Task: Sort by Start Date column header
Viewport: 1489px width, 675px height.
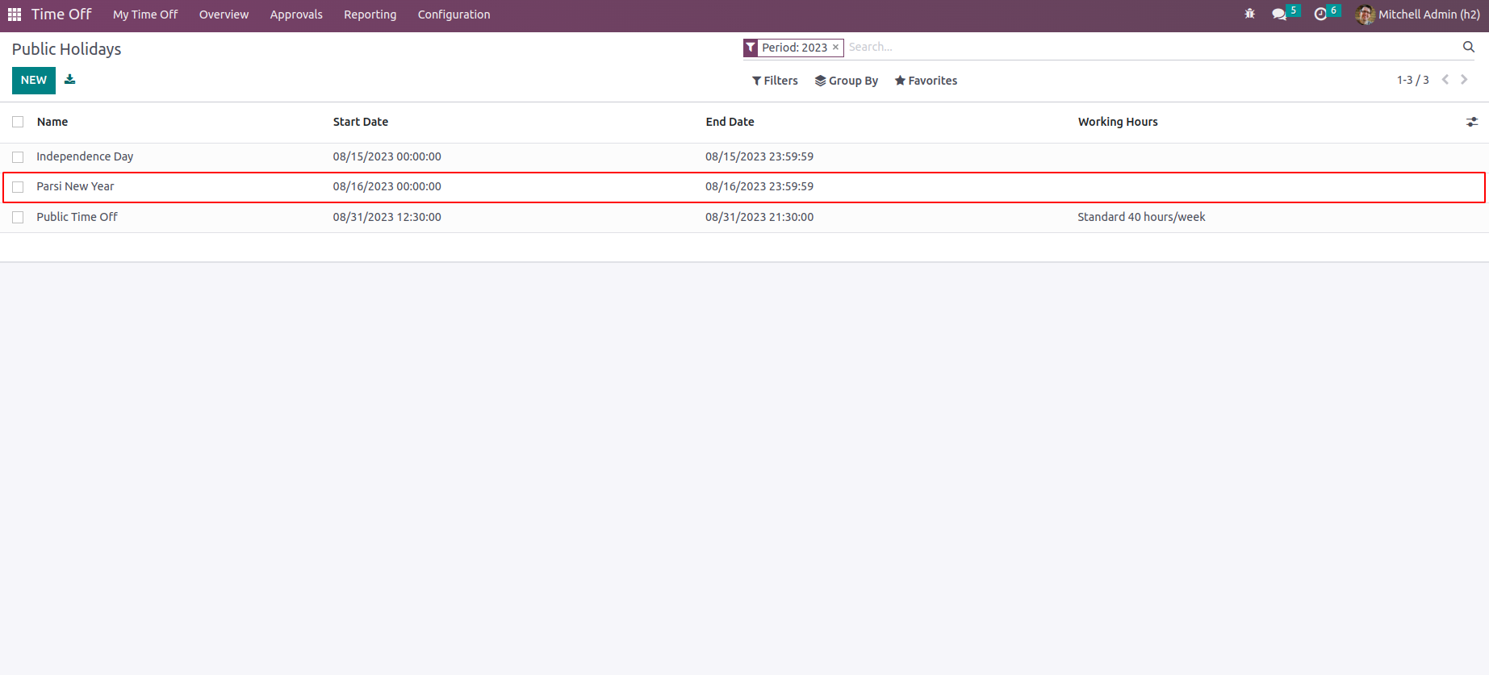Action: click(x=360, y=122)
